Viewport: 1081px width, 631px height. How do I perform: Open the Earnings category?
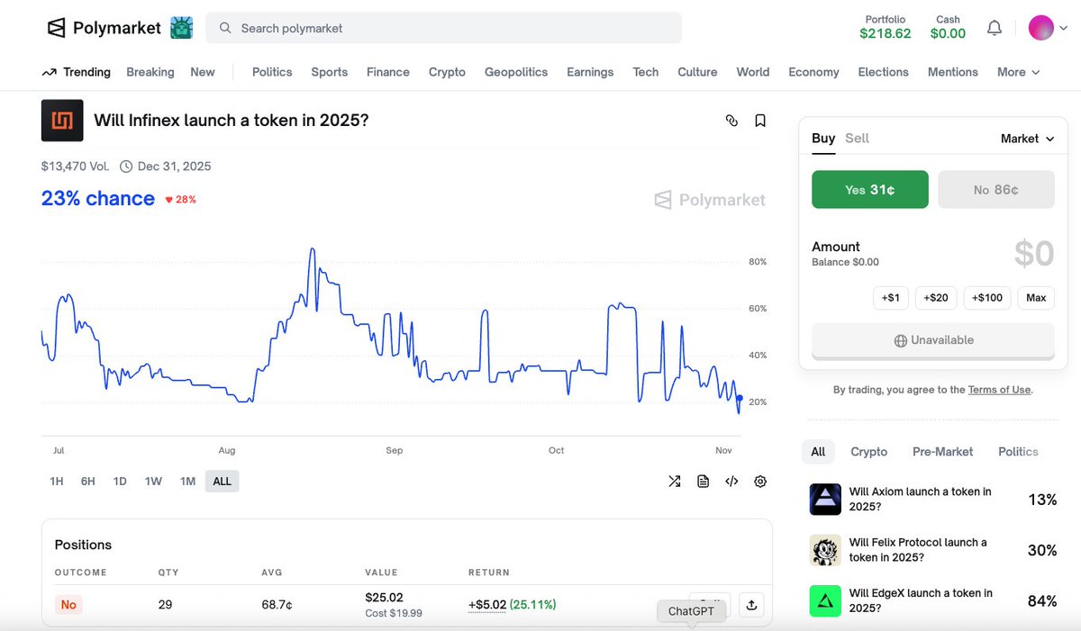[590, 72]
